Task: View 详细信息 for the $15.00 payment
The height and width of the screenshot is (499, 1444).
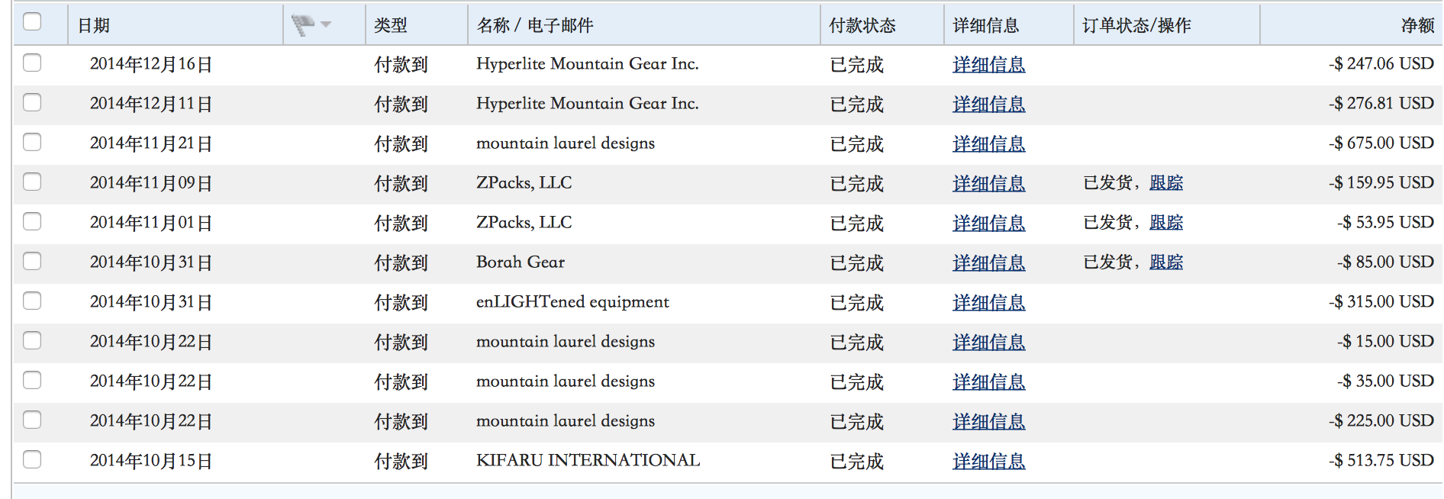Action: click(989, 343)
